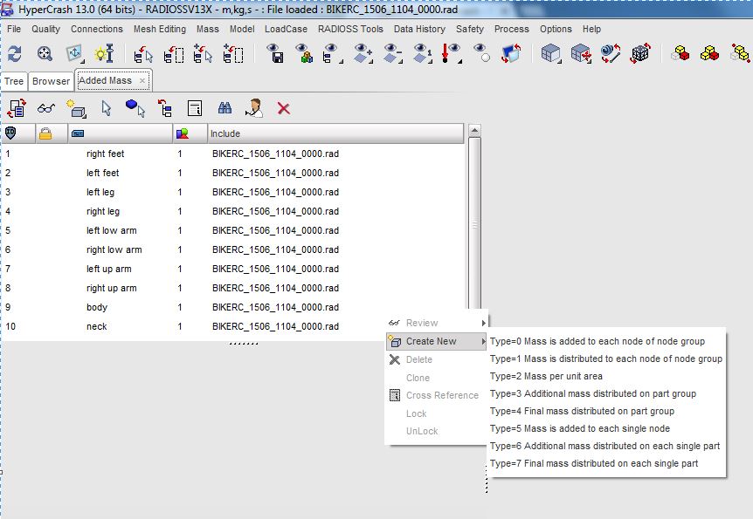The image size is (753, 519).
Task: Click the eye with colored blocks icon
Action: pyautogui.click(x=305, y=54)
